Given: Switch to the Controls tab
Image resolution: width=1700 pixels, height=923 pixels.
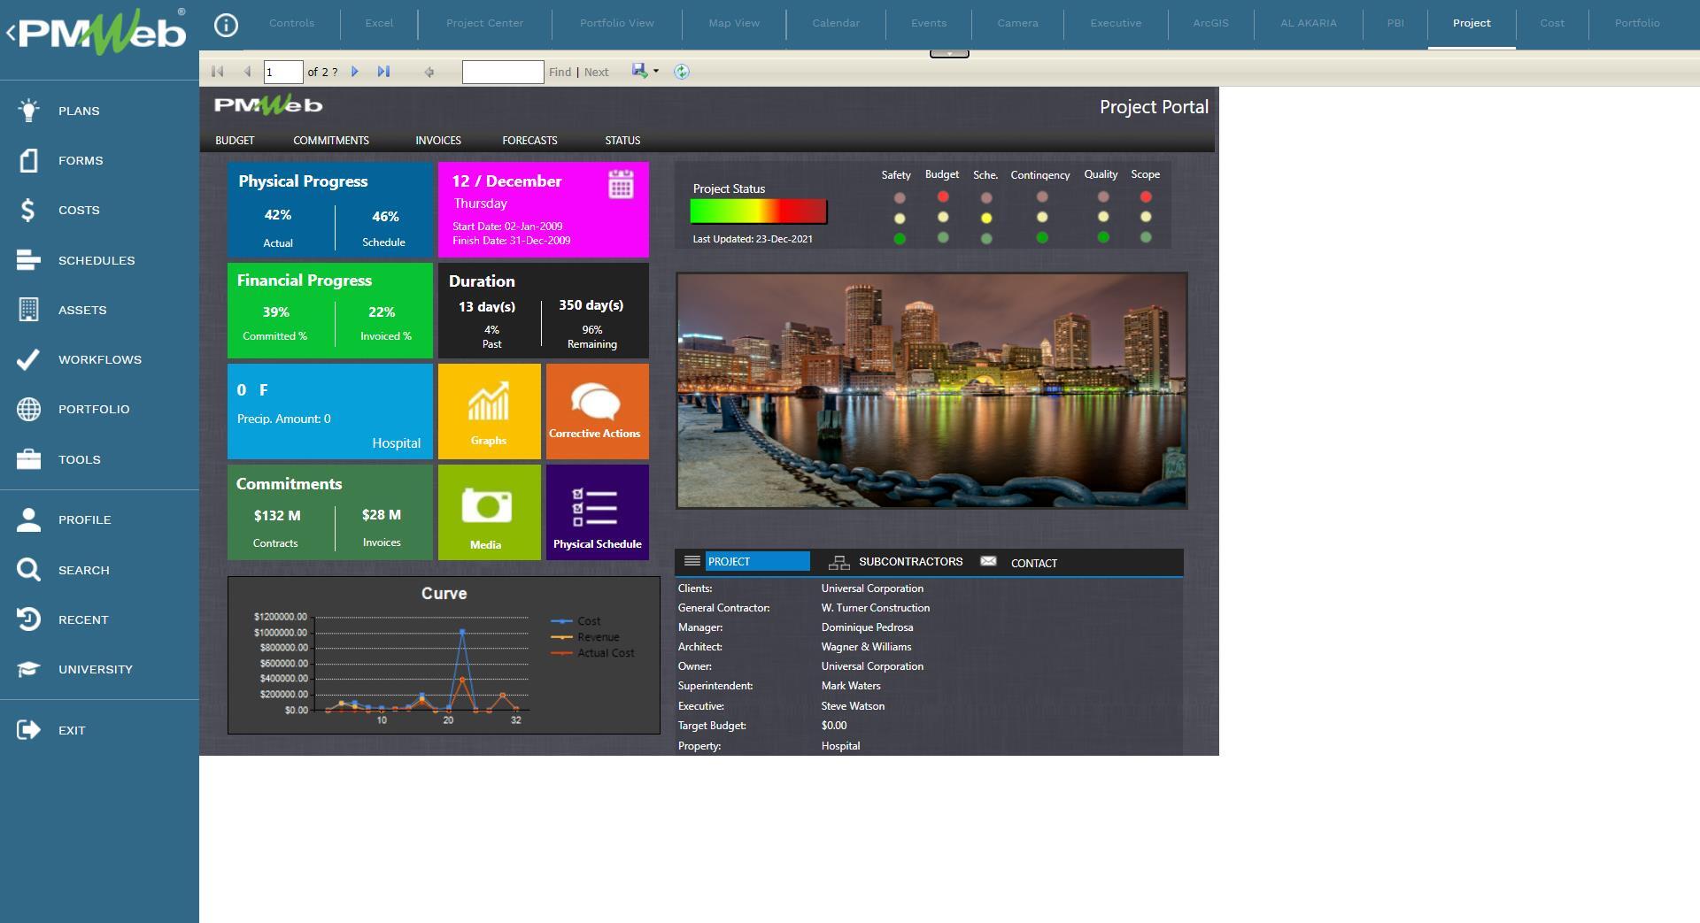Looking at the screenshot, I should pos(291,23).
